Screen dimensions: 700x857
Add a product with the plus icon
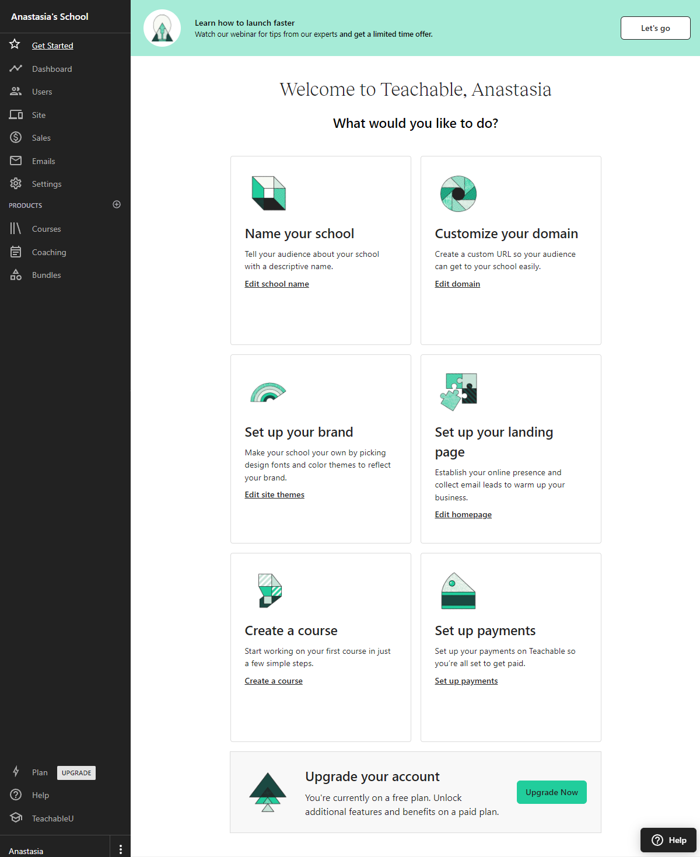click(117, 204)
